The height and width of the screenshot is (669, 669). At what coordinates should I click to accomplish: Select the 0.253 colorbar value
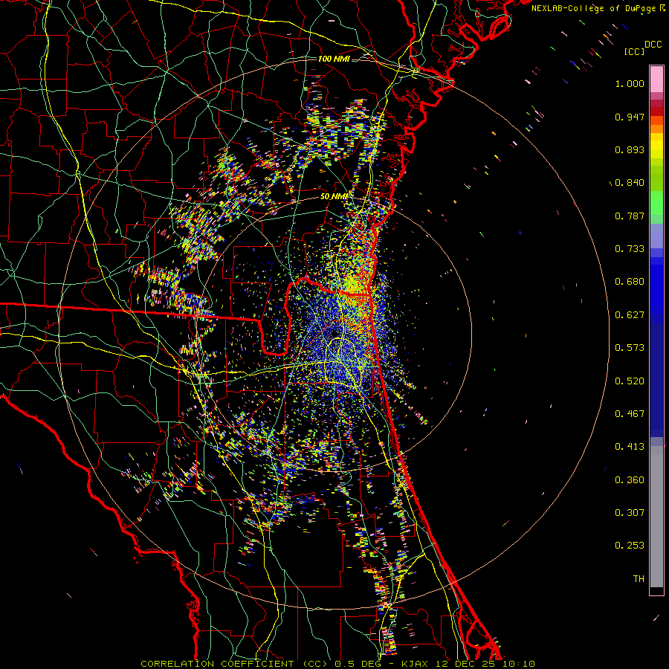pos(630,546)
